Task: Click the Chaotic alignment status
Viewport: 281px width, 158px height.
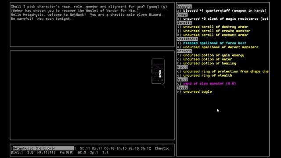Action: click(162, 148)
